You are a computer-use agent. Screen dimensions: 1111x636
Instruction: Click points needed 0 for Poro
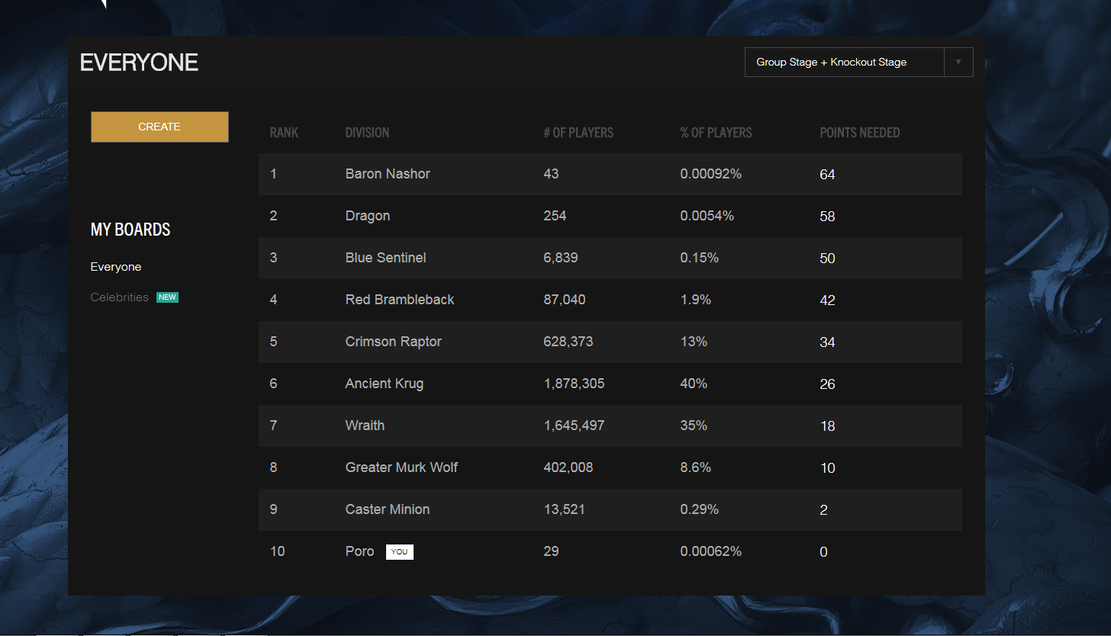(823, 552)
